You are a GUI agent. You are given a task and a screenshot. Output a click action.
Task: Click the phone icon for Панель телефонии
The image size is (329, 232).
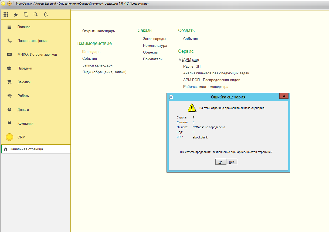(x=9, y=41)
